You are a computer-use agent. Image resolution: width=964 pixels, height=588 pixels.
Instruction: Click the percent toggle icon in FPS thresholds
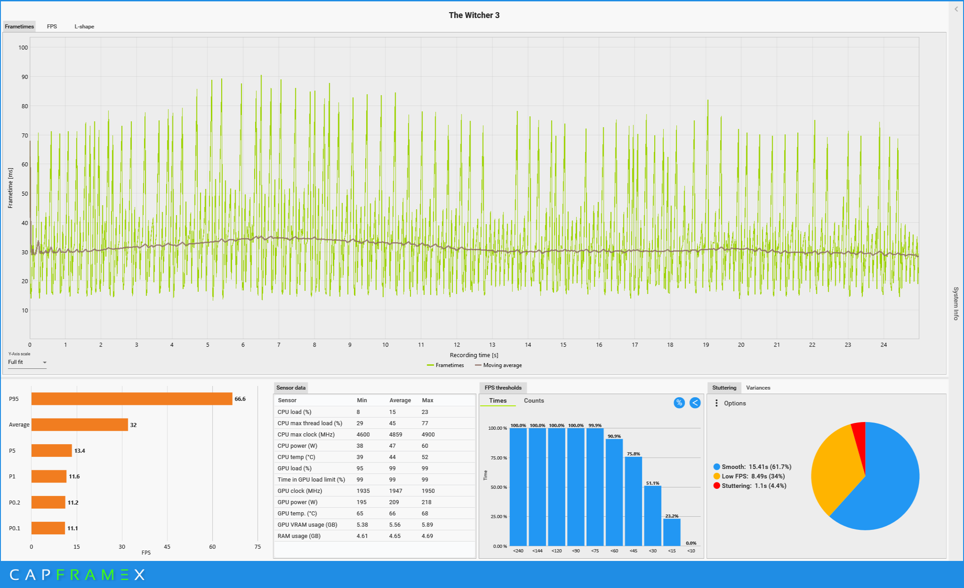click(x=679, y=403)
